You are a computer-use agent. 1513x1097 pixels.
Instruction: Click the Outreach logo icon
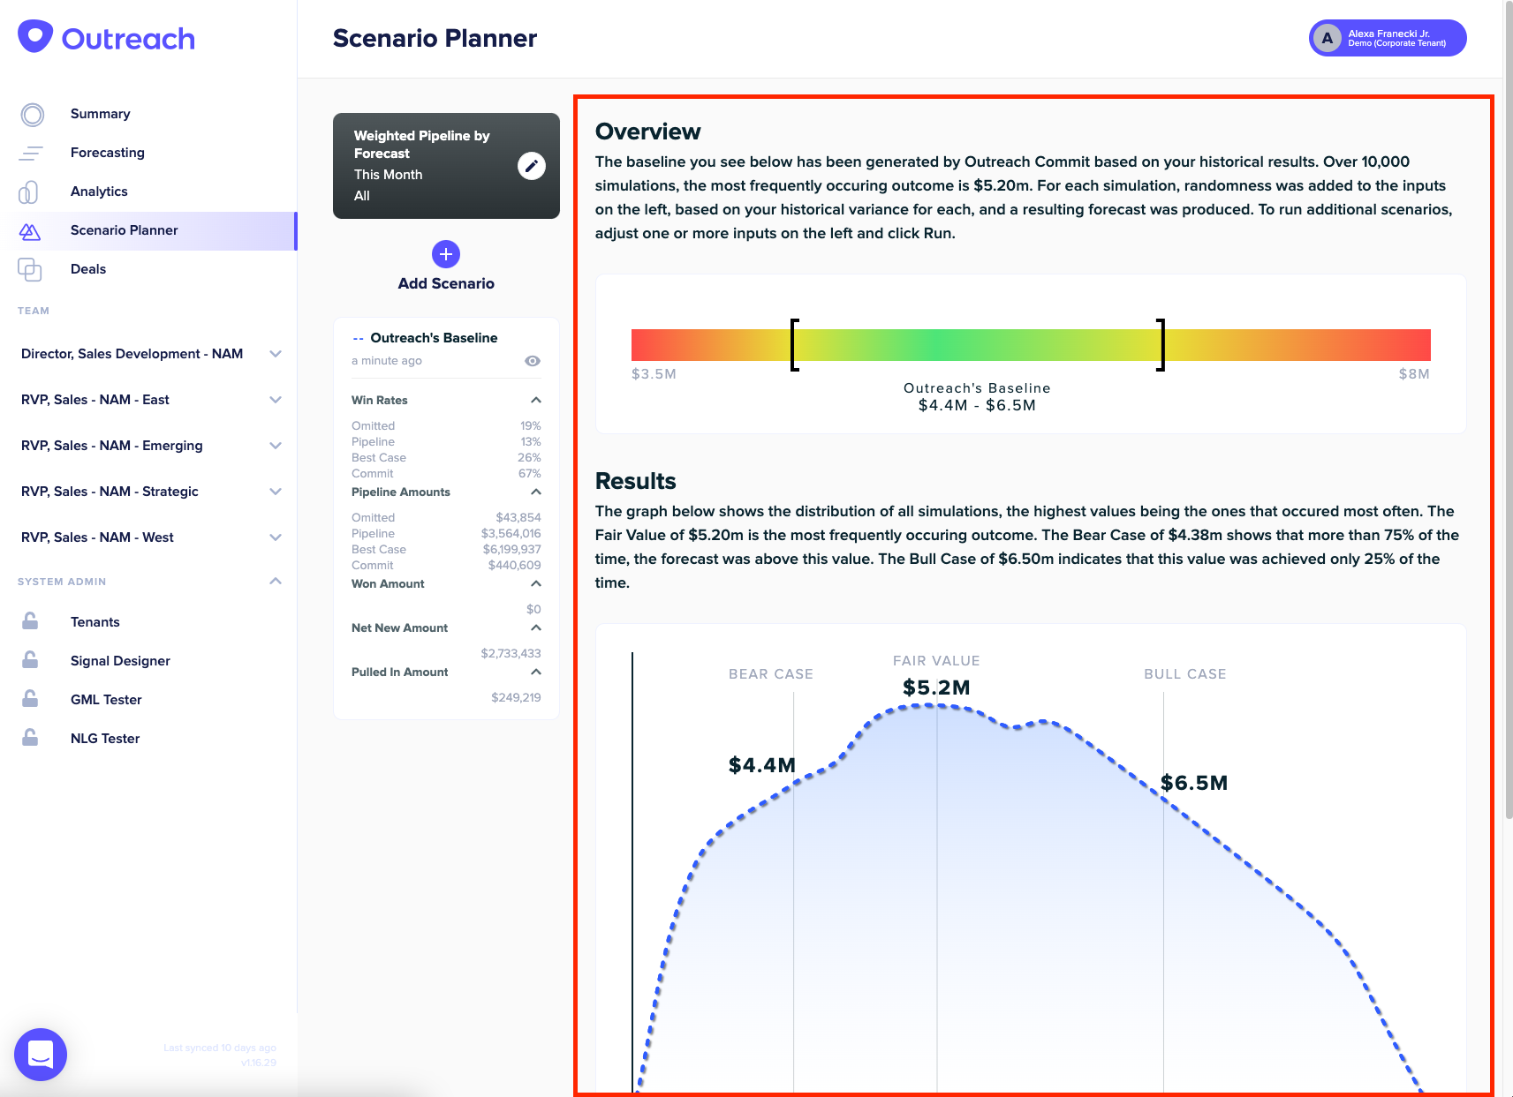pos(35,37)
